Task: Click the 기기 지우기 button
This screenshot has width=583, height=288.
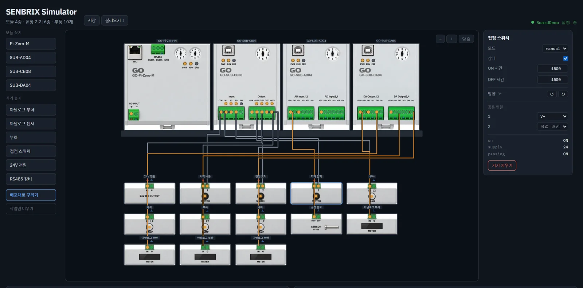Action: tap(502, 166)
